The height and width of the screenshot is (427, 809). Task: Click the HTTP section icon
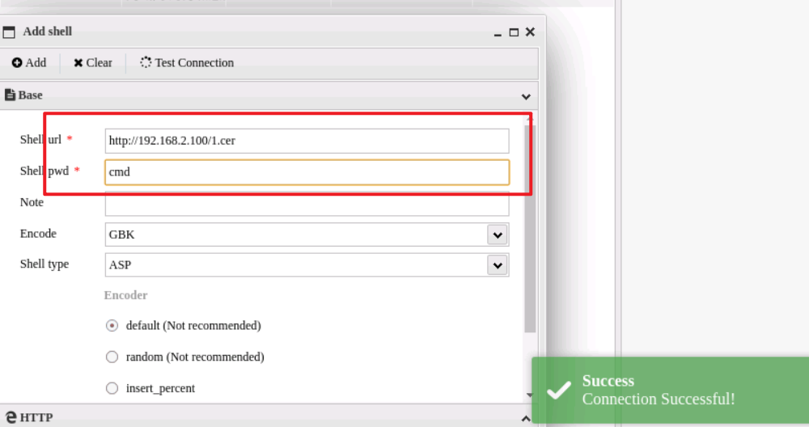click(10, 417)
